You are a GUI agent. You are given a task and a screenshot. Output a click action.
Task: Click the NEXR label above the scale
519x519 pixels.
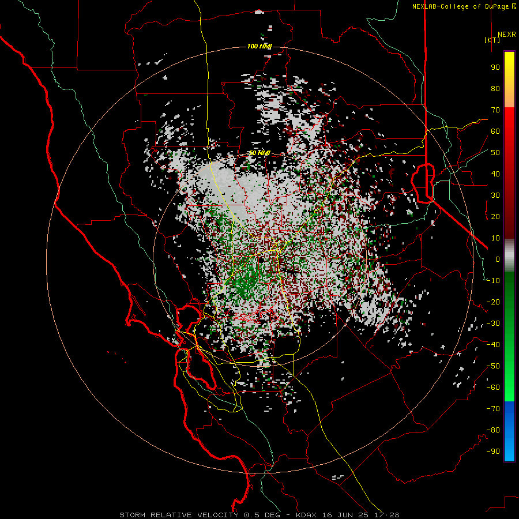coord(506,35)
